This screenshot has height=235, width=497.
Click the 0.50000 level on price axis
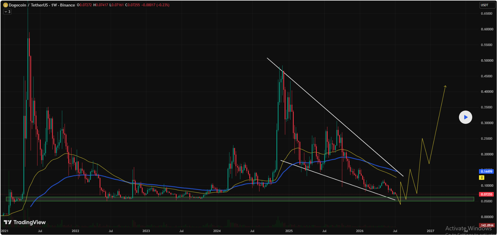pyautogui.click(x=487, y=60)
